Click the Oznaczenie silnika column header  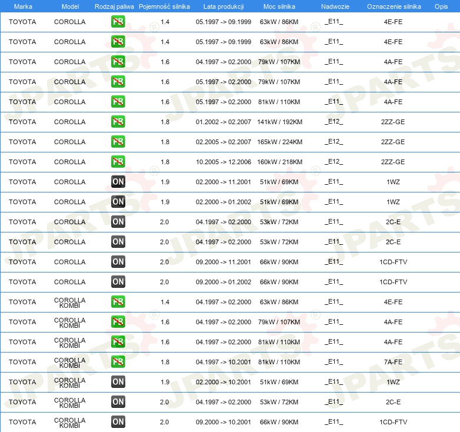point(394,6)
